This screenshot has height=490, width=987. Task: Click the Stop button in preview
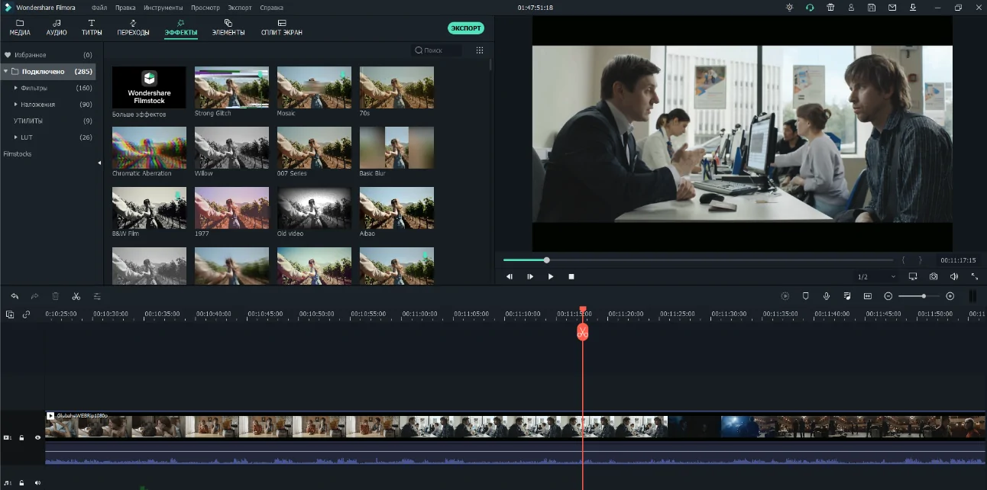pos(571,276)
